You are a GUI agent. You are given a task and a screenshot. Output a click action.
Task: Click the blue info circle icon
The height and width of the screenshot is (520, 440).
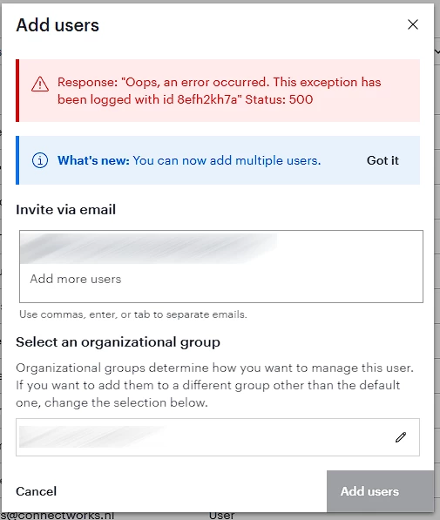coord(40,160)
